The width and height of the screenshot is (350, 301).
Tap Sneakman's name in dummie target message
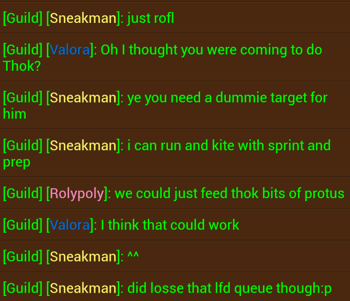[x=84, y=98]
